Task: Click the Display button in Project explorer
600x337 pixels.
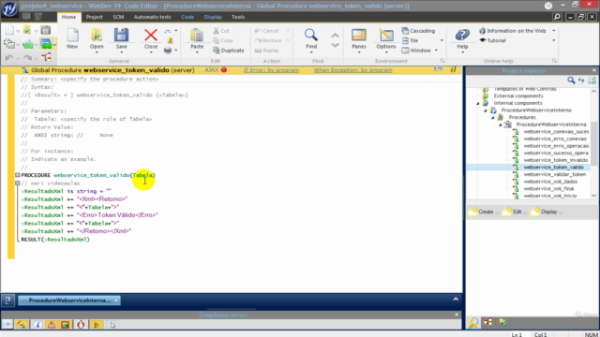Action: pos(547,212)
